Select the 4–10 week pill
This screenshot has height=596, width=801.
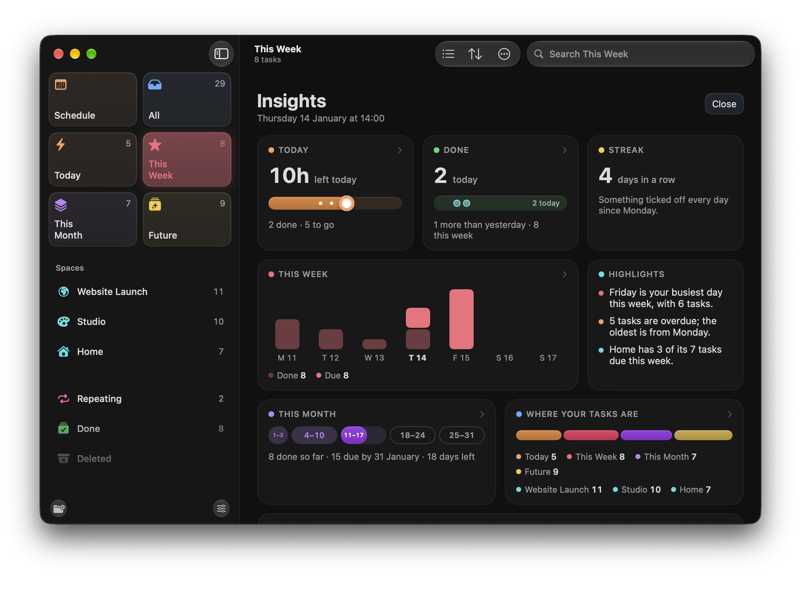314,435
